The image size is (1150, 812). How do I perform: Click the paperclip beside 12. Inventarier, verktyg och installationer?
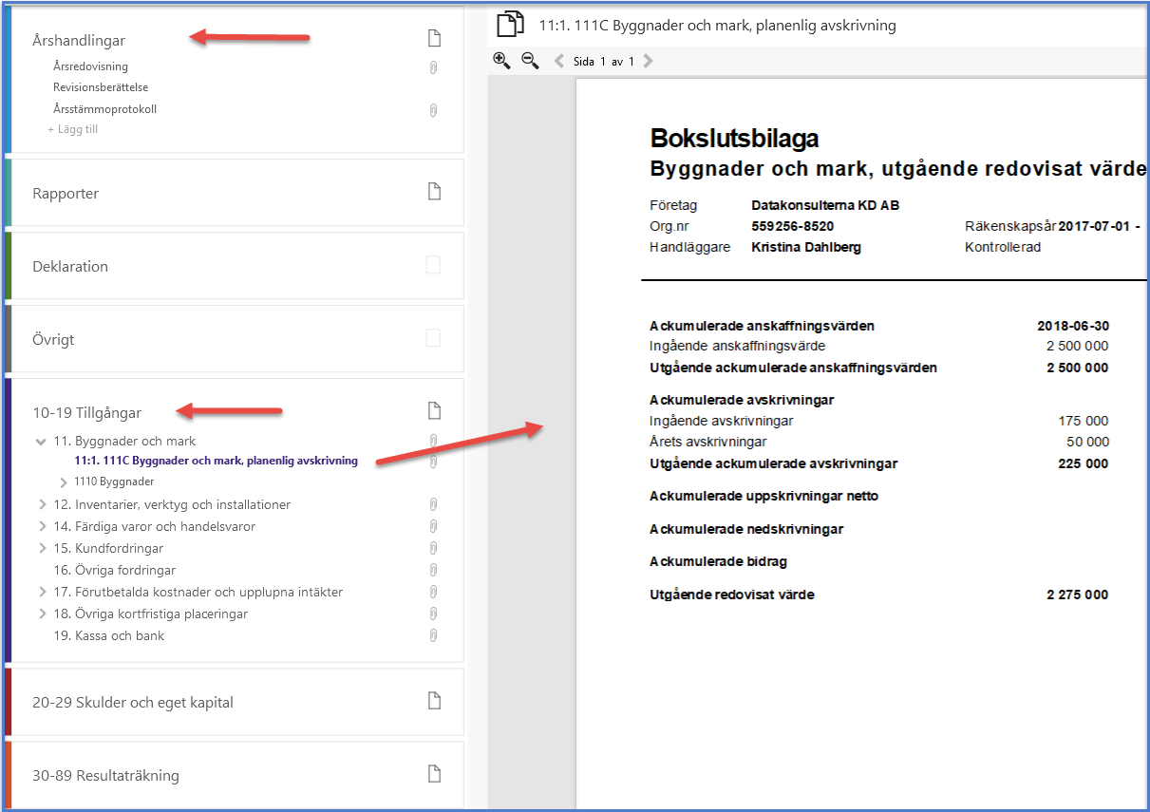click(x=433, y=505)
